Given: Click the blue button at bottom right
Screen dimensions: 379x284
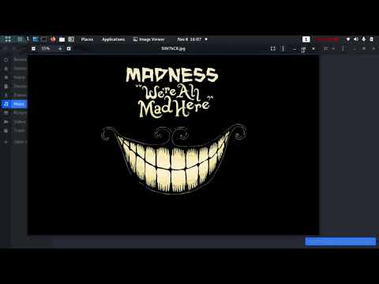Looking at the screenshot, I should 340,241.
